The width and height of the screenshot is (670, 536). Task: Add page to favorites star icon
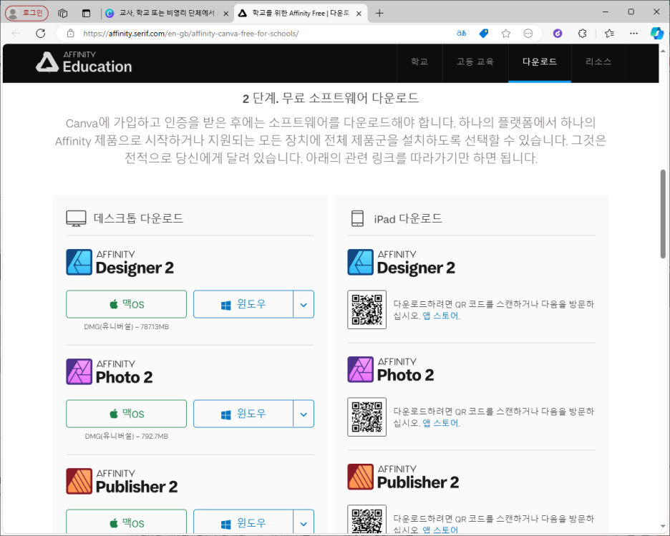point(506,34)
